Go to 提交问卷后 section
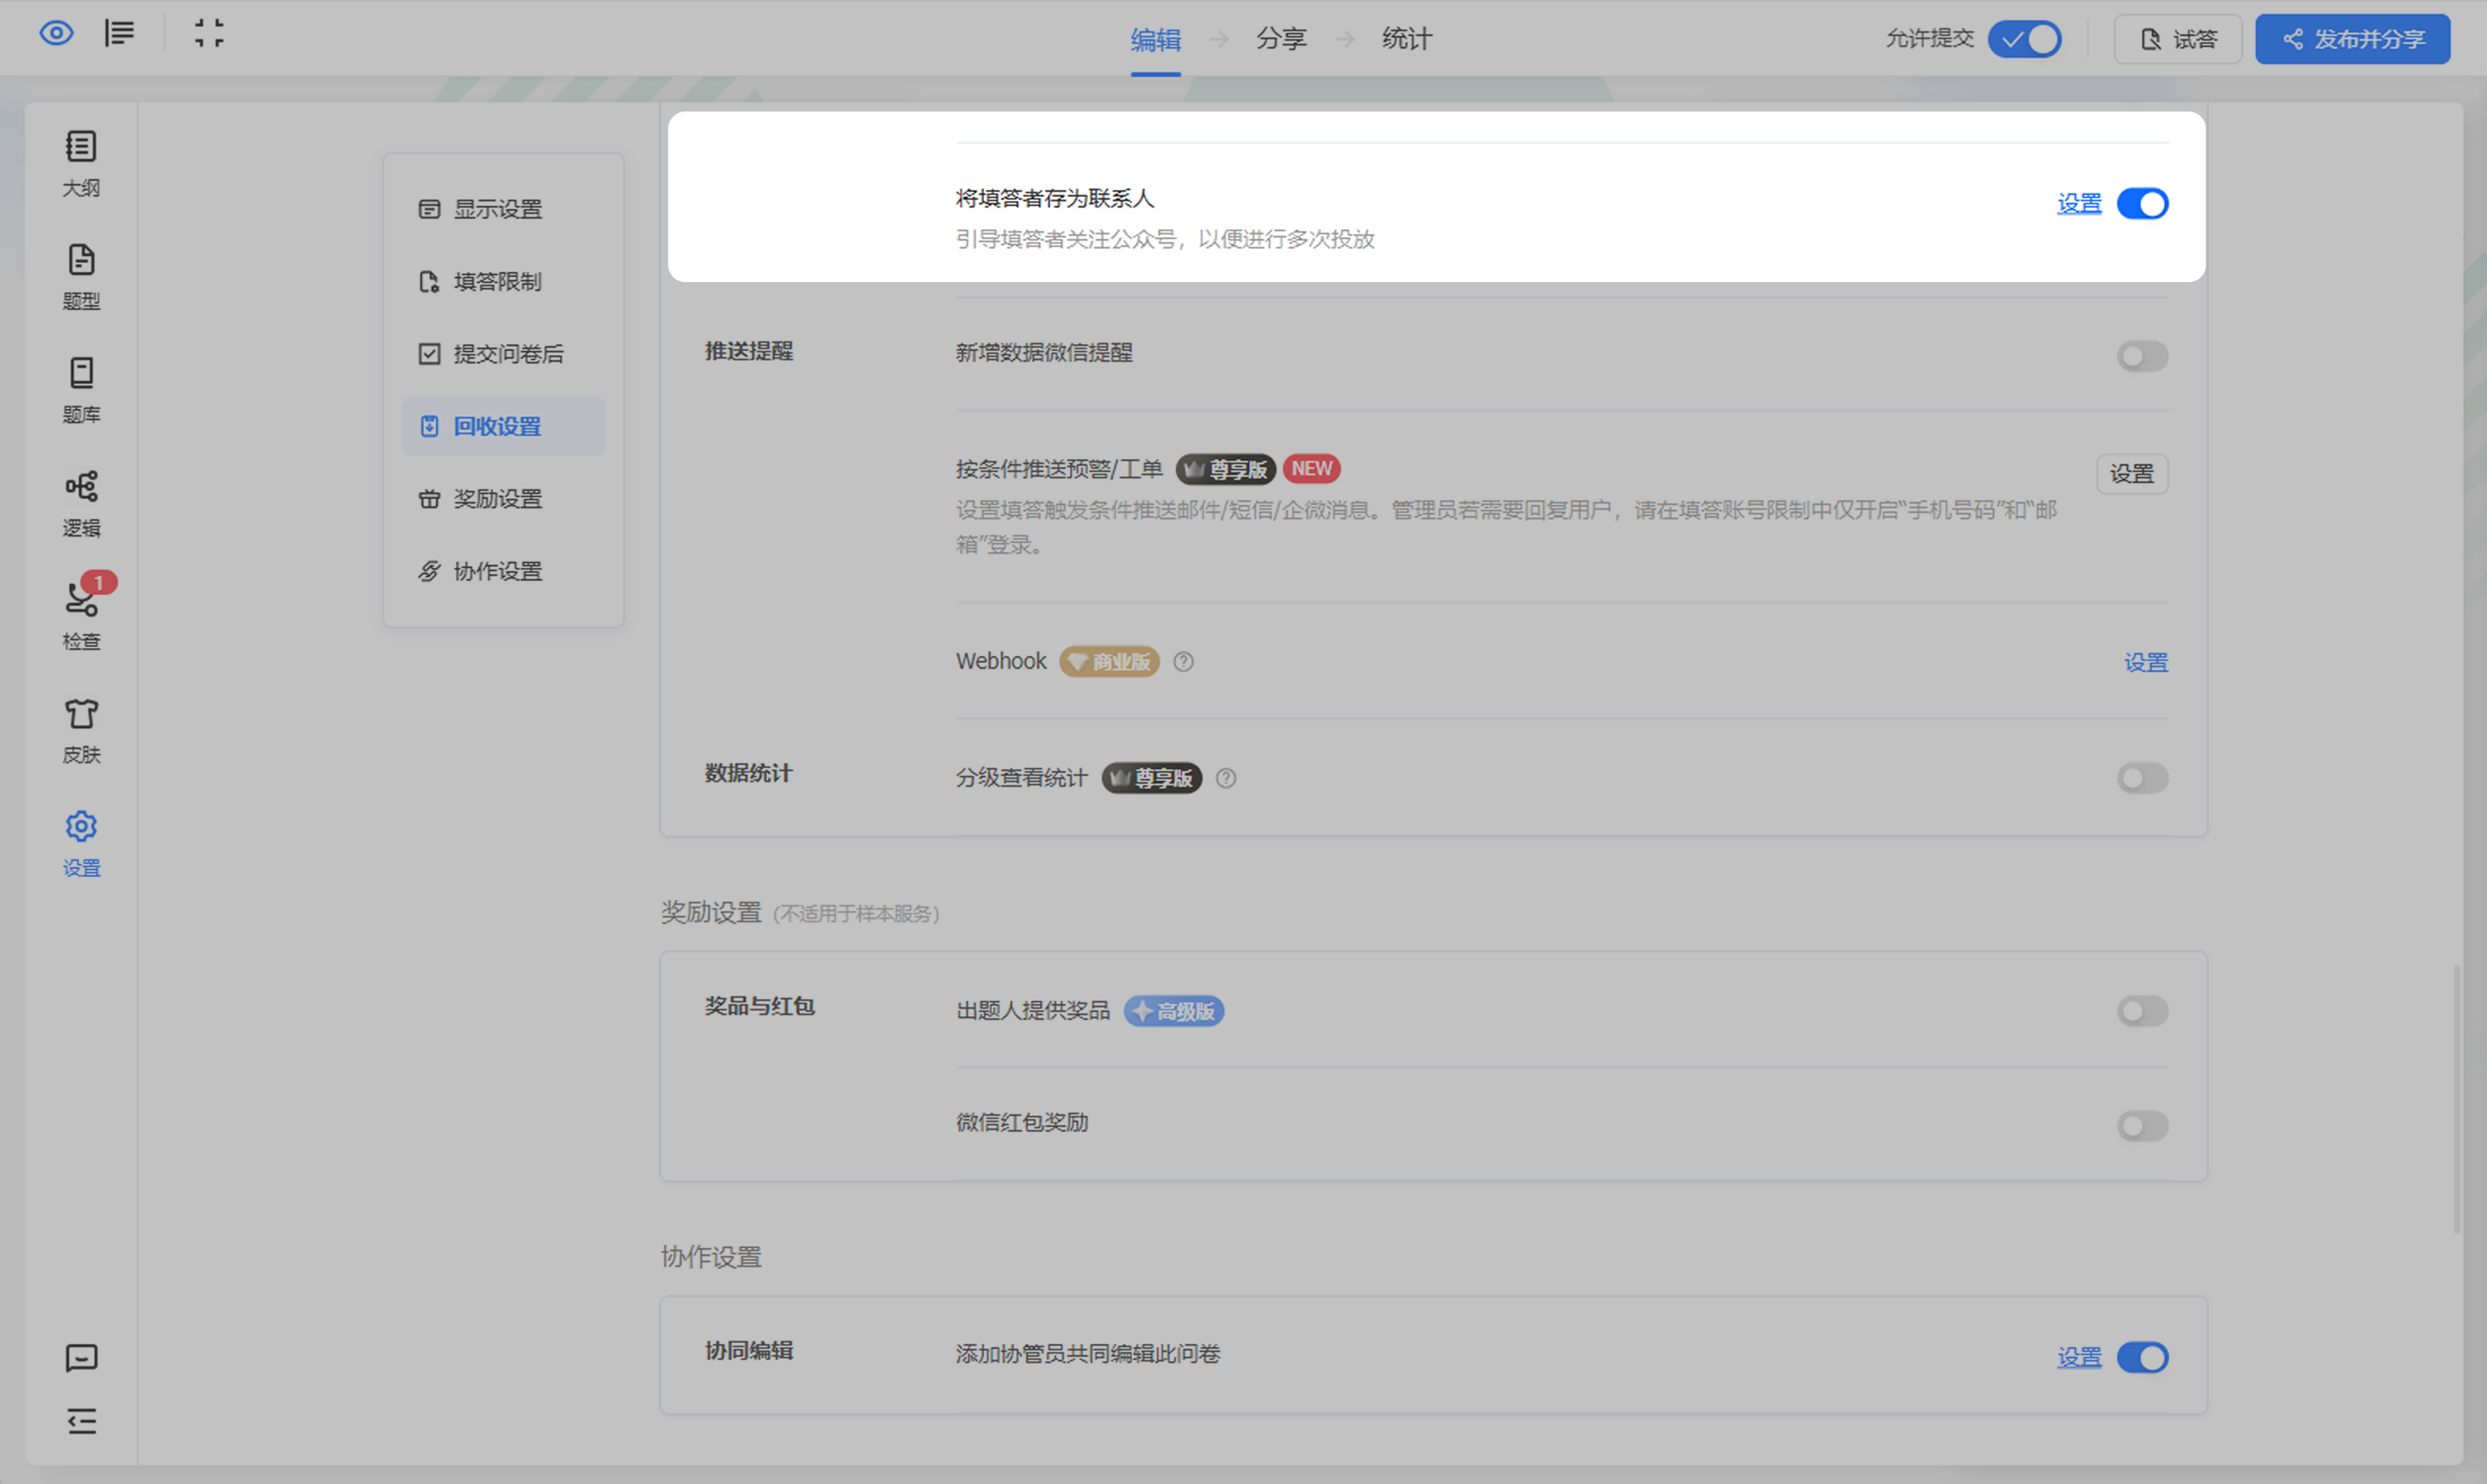 504,354
